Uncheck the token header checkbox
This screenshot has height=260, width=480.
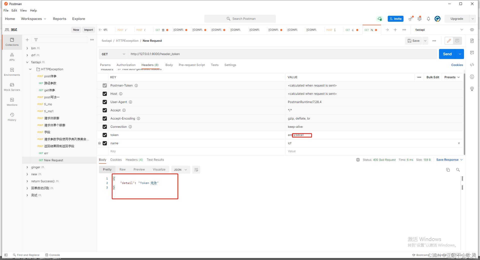point(105,135)
